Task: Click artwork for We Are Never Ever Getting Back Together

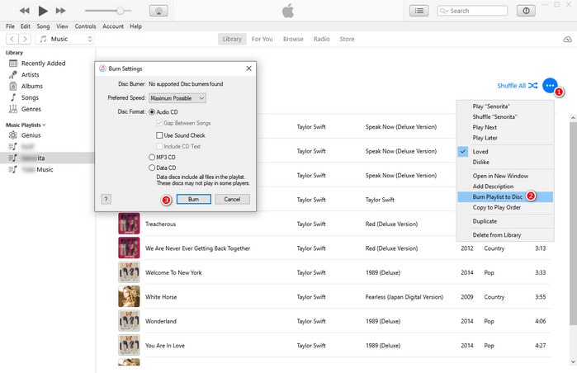Action: (129, 248)
